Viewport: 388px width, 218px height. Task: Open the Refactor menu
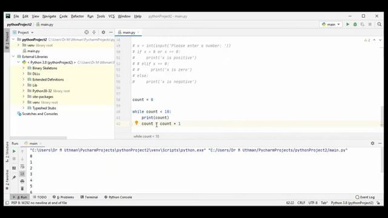pos(77,16)
